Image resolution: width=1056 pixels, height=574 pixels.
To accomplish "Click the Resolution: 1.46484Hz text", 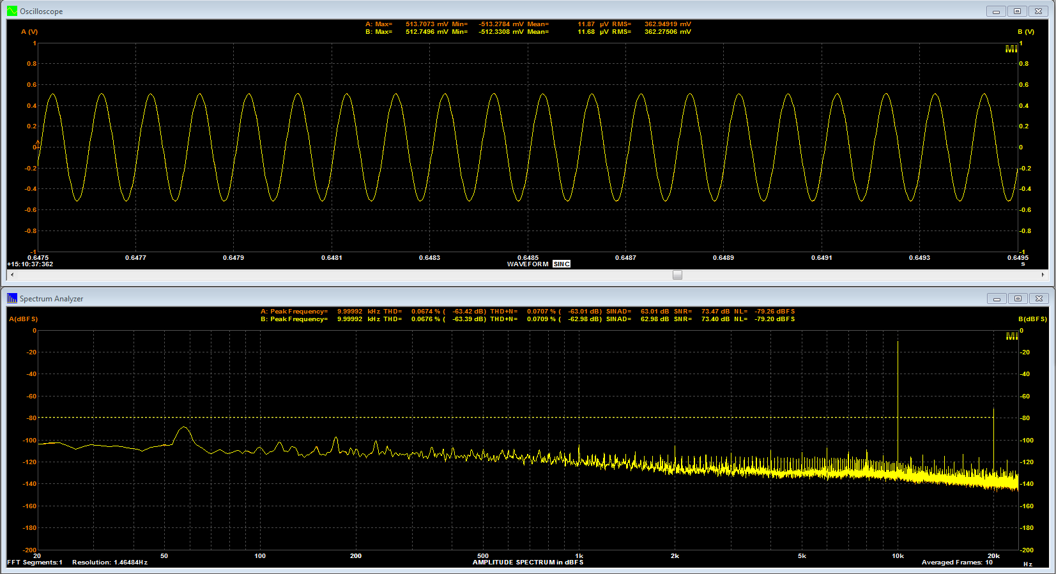I will (x=110, y=562).
